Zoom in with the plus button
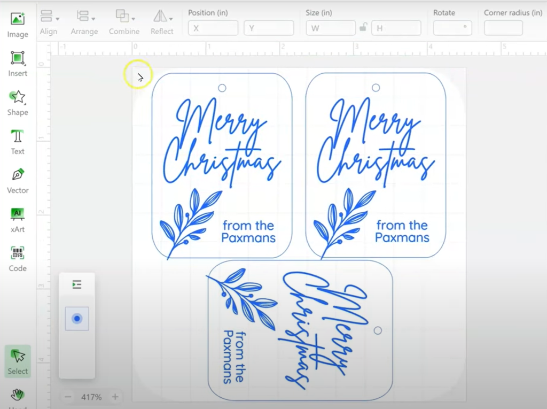Image resolution: width=547 pixels, height=409 pixels. [115, 397]
